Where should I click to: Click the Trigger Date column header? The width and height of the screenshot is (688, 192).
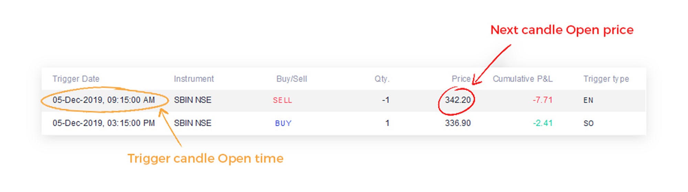[76, 79]
